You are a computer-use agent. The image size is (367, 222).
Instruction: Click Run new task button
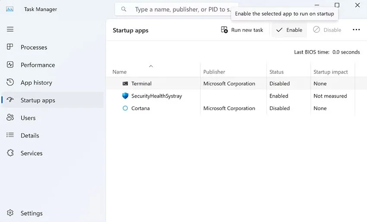point(242,30)
